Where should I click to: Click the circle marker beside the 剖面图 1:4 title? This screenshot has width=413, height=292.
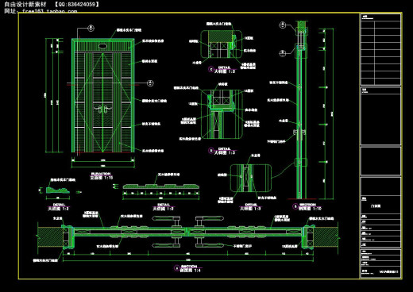click(x=176, y=268)
